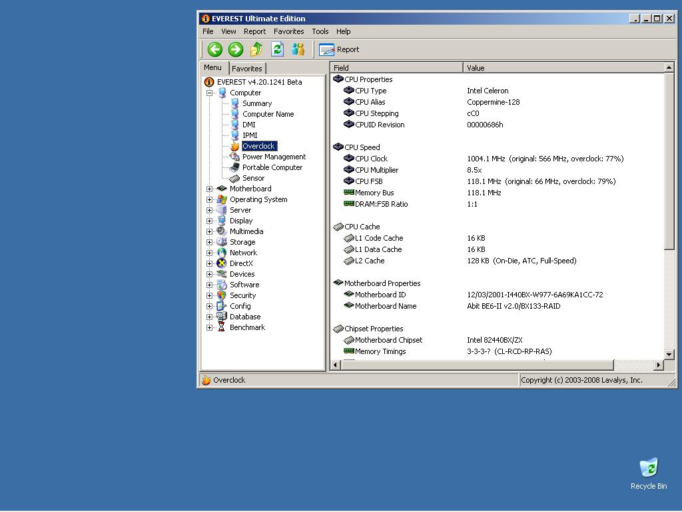Screen dimensions: 682x512
Task: Click the Network category icon
Action: coord(222,253)
